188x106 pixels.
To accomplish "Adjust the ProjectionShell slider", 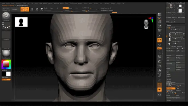I will point(175,93).
